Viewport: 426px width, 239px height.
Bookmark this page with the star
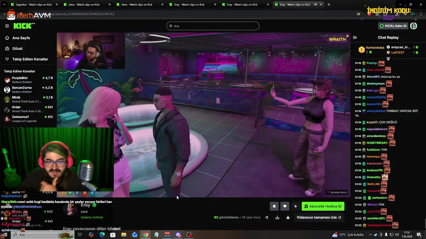pyautogui.click(x=358, y=14)
